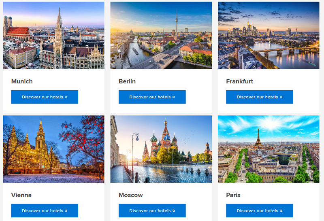Viewport: 324px width, 221px height.
Task: Select the Vienna heading
Action: point(21,195)
